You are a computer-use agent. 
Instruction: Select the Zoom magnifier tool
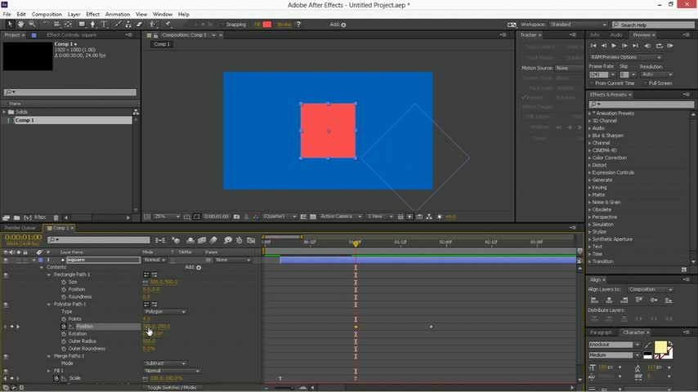[x=32, y=24]
